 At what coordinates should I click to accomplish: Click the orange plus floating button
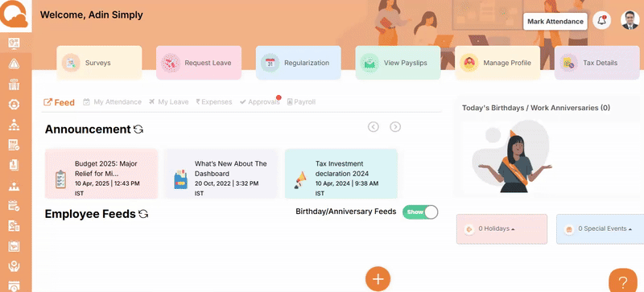click(x=378, y=279)
